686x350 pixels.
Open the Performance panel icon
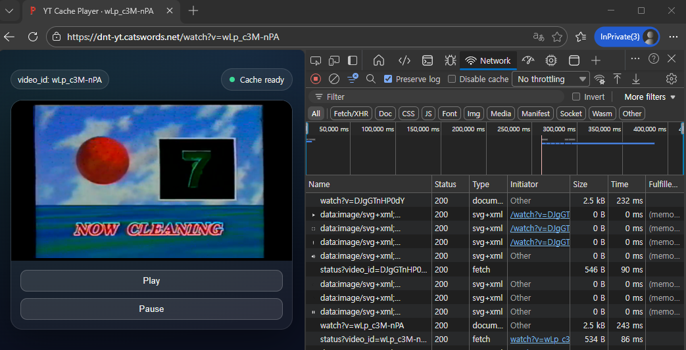click(x=528, y=60)
